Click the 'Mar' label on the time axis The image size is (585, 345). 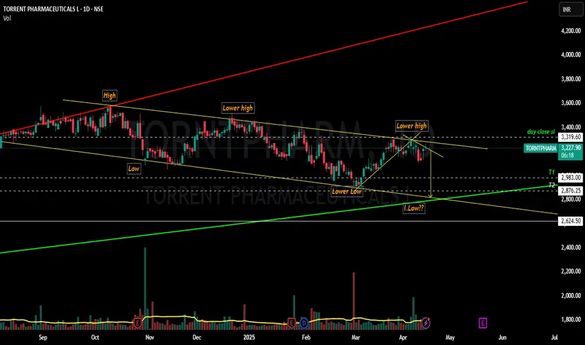(x=356, y=337)
